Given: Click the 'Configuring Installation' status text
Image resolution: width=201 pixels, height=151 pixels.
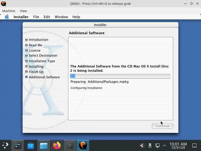Looking at the screenshot, I should coord(86,88).
